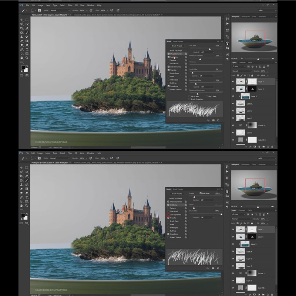Select the Crop tool in upper Photoshop window
The height and width of the screenshot is (296, 296).
click(21, 28)
